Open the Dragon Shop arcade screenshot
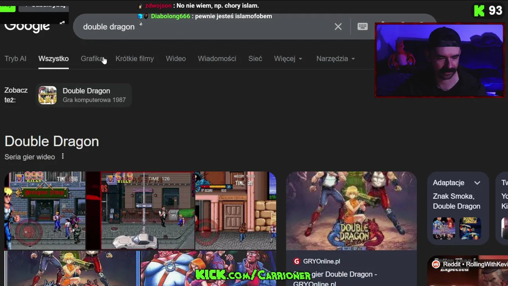508x286 pixels. (45, 211)
